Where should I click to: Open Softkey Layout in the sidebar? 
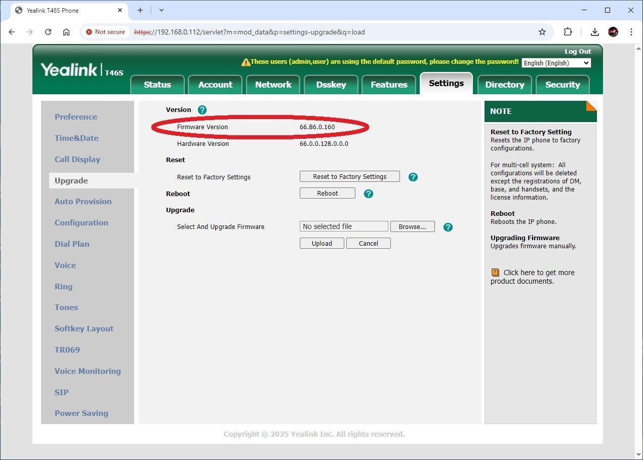click(84, 328)
